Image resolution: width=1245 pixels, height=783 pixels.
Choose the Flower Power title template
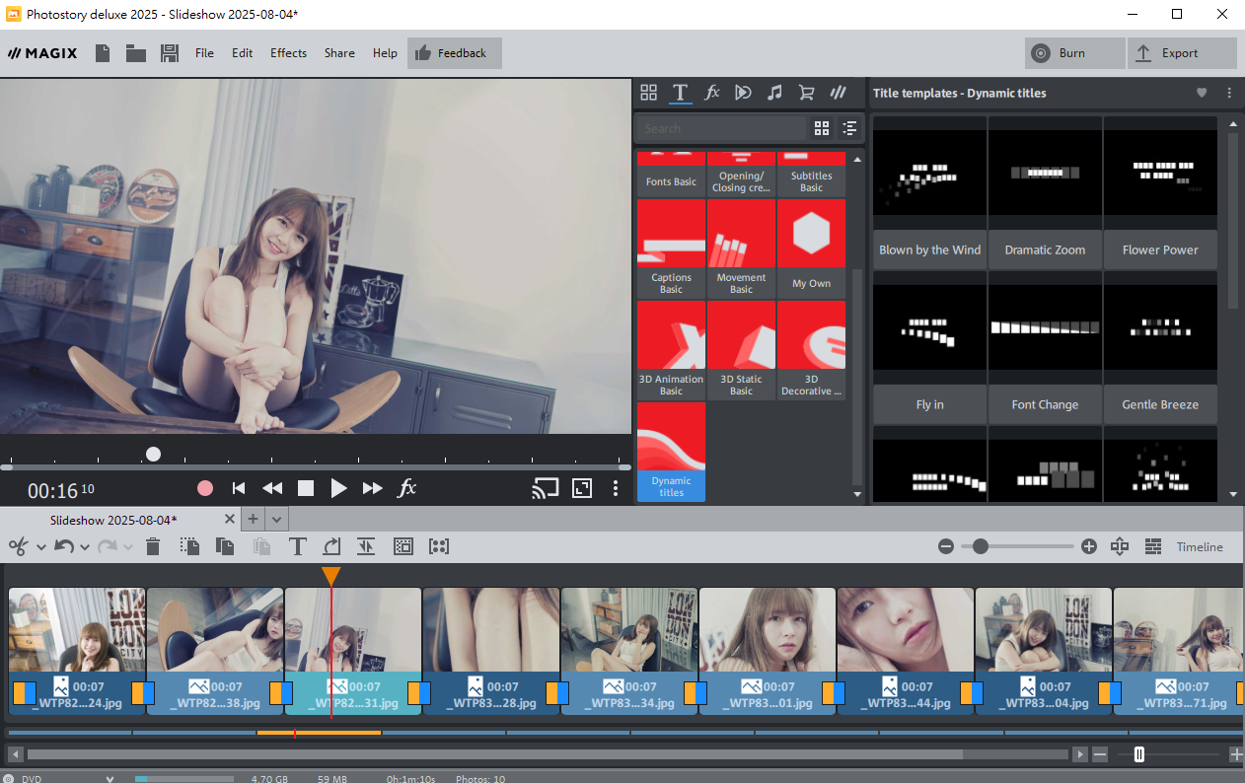click(x=1160, y=193)
